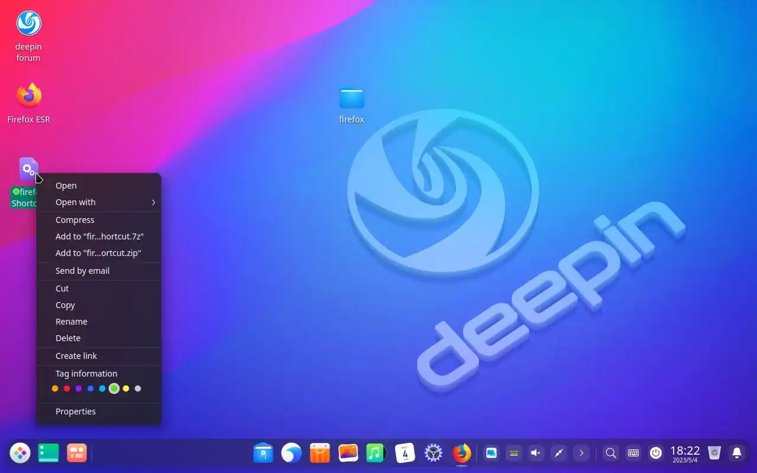Select Add to "fir...hortcut.7z"
Screen dimensions: 757x473
coord(99,237)
